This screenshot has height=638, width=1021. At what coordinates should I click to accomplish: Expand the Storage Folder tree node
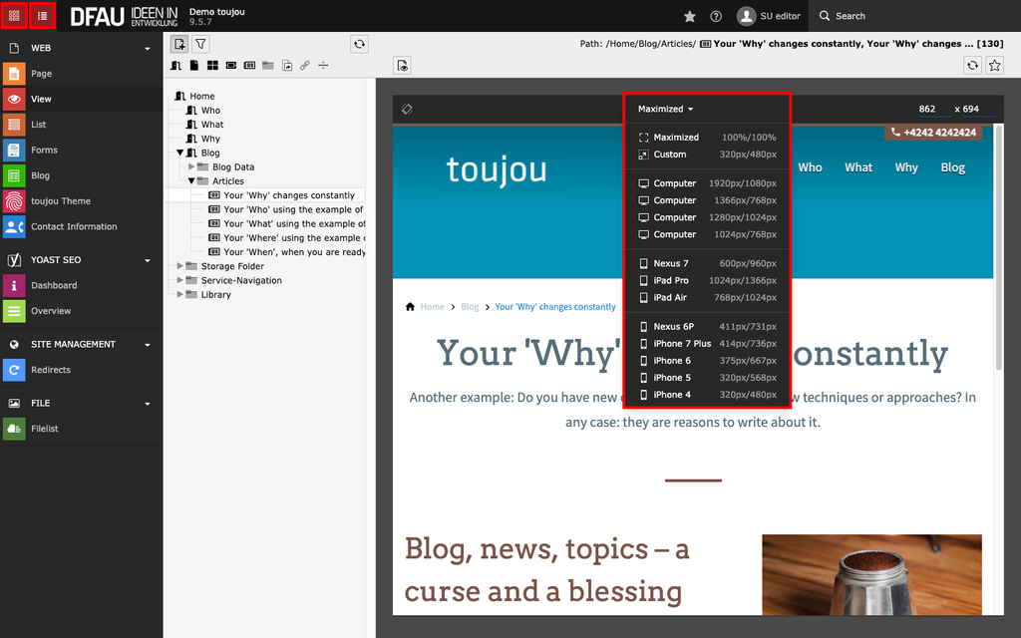(x=180, y=266)
